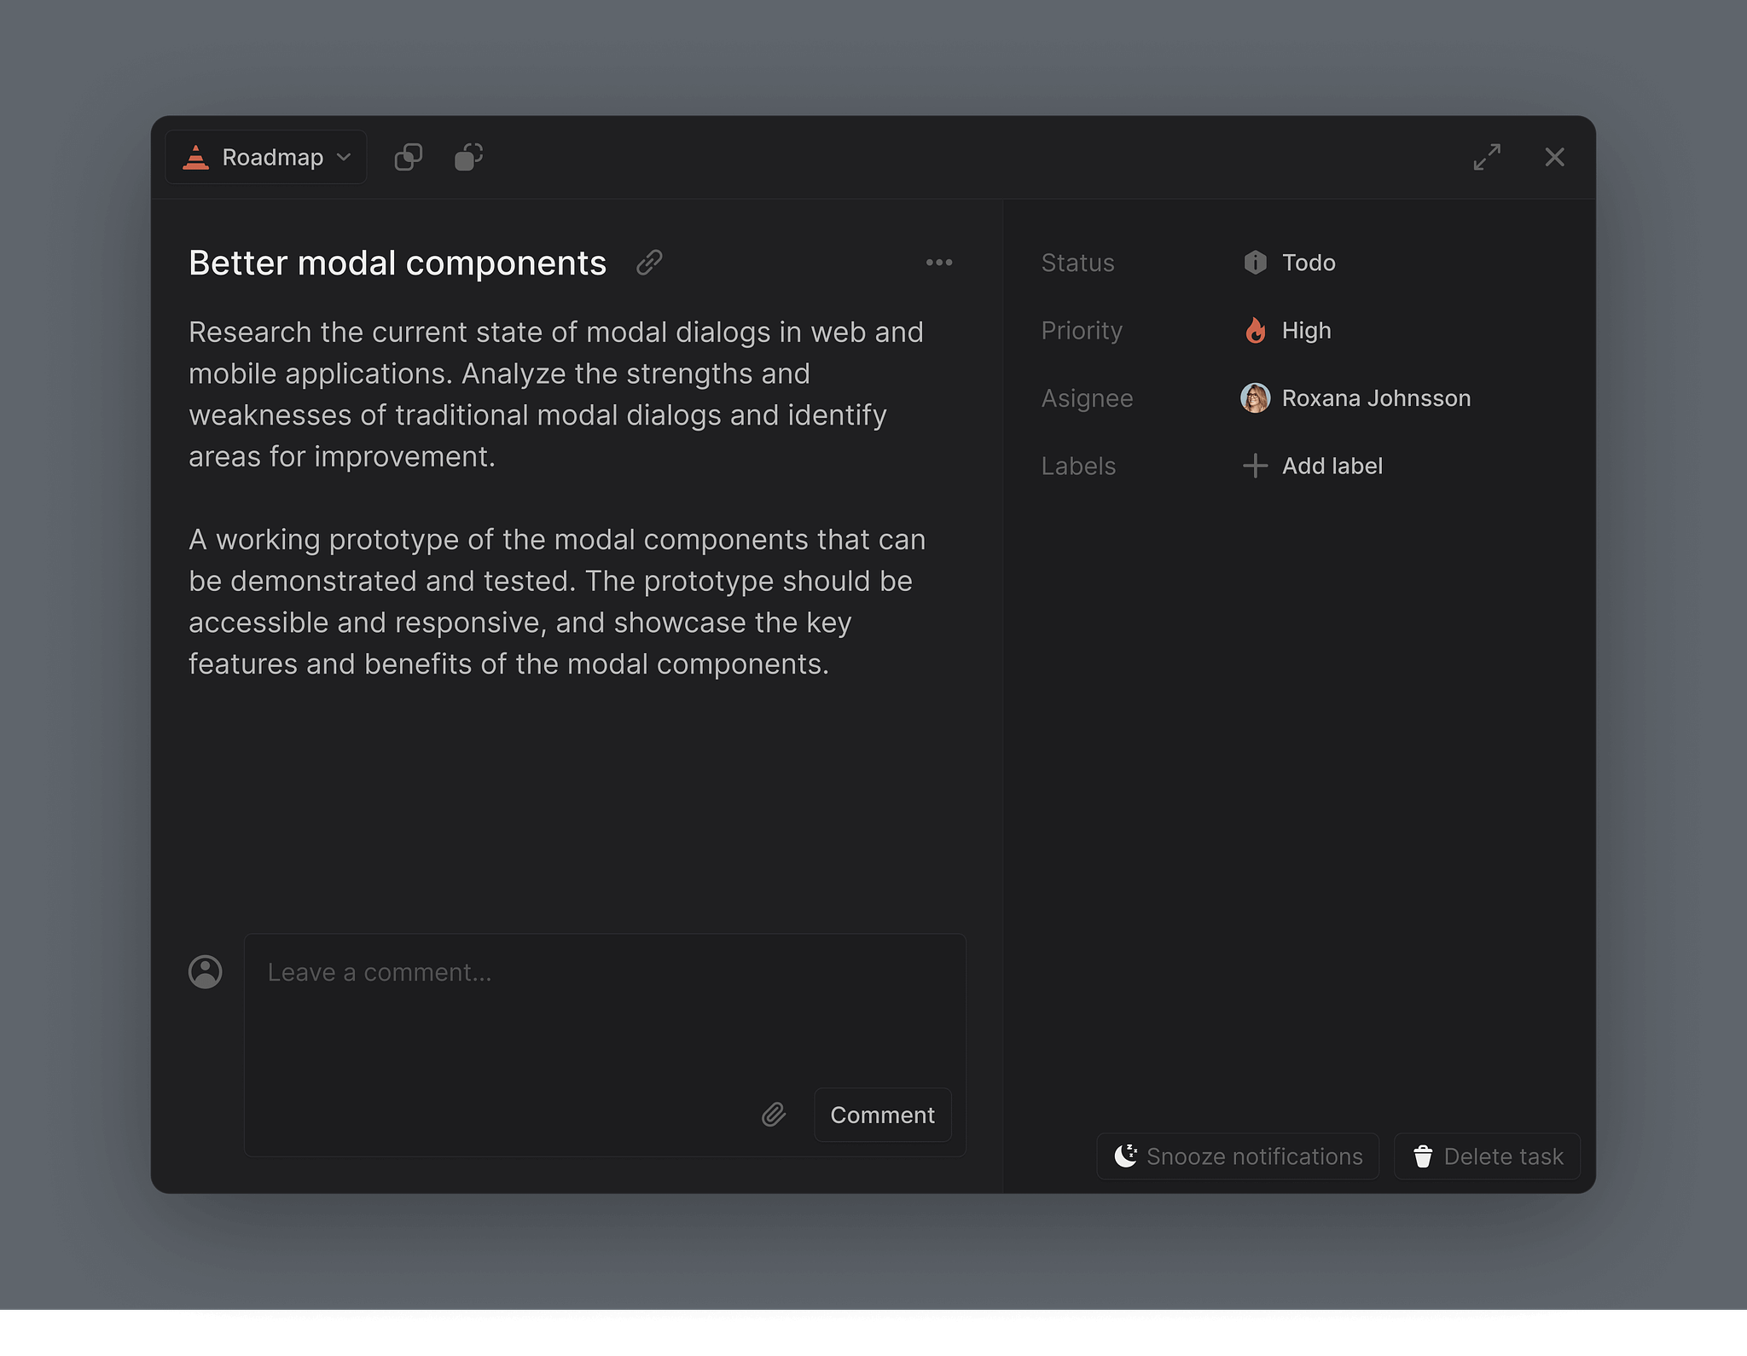Image resolution: width=1747 pixels, height=1356 pixels.
Task: Click the working prototype description paragraph
Action: (x=557, y=601)
